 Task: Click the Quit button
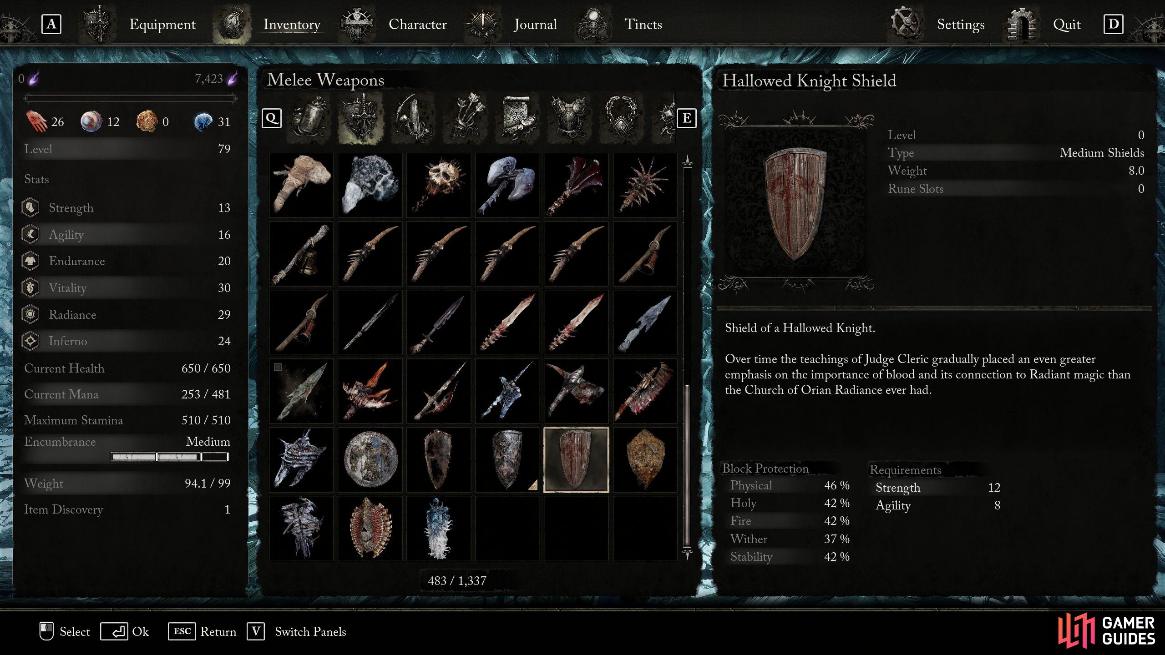(1066, 24)
